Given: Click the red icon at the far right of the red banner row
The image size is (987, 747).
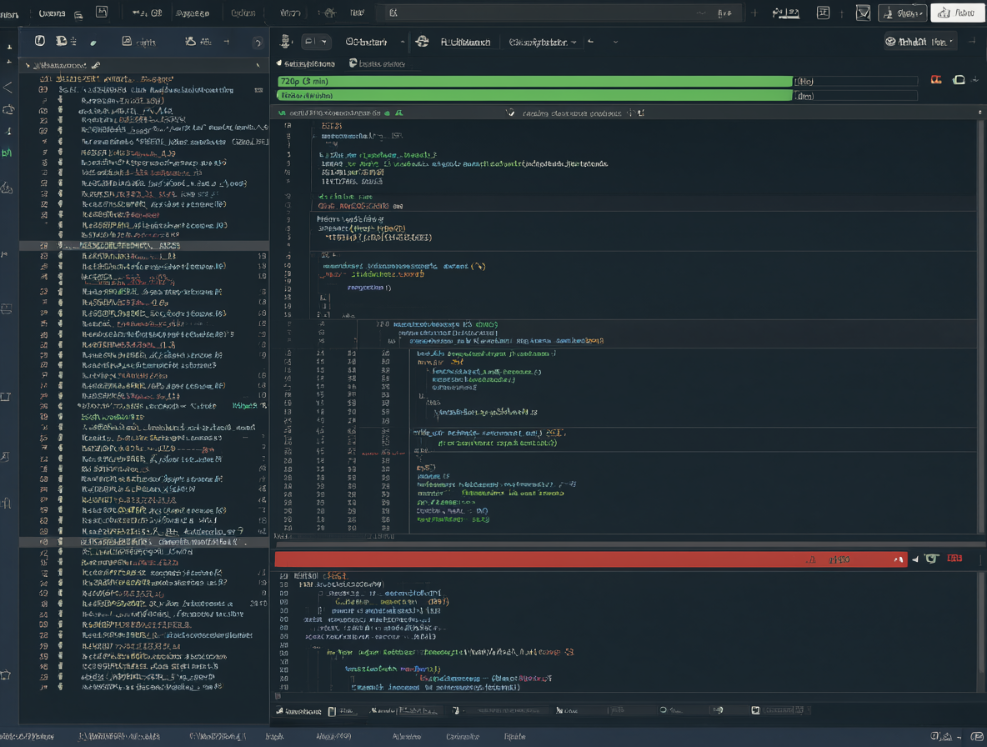Looking at the screenshot, I should click(954, 559).
